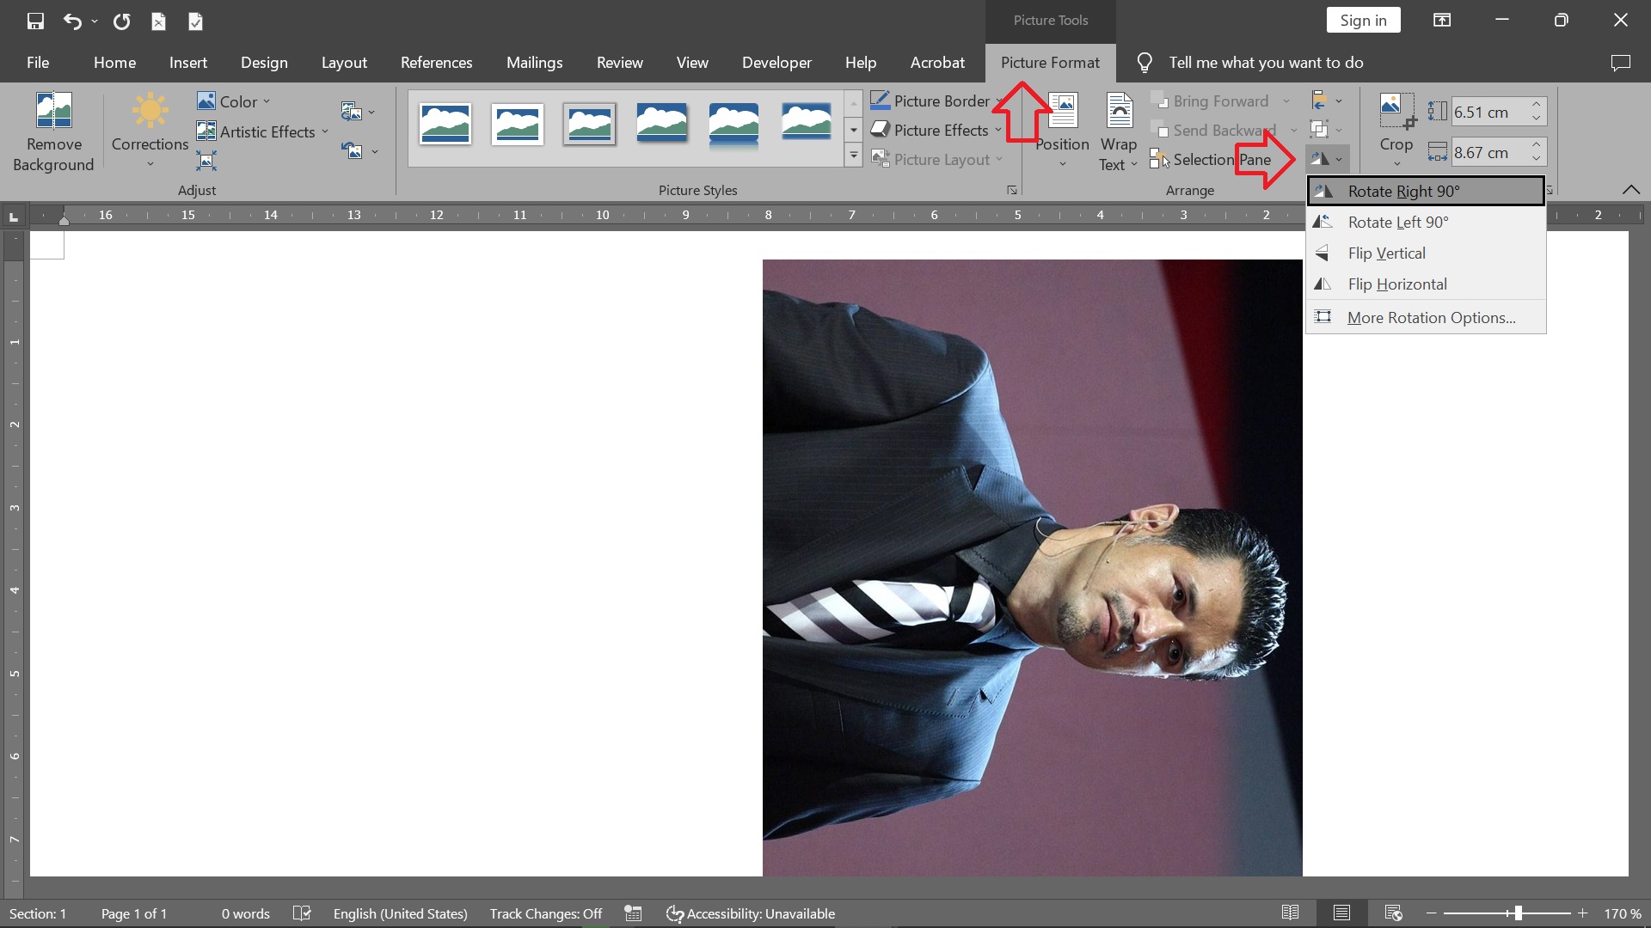This screenshot has width=1651, height=928.
Task: Select the third Picture Styles thumbnail
Action: 590,125
